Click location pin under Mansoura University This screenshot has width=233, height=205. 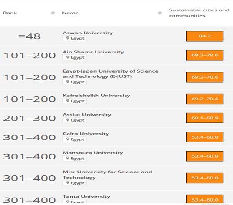pyautogui.click(x=68, y=158)
